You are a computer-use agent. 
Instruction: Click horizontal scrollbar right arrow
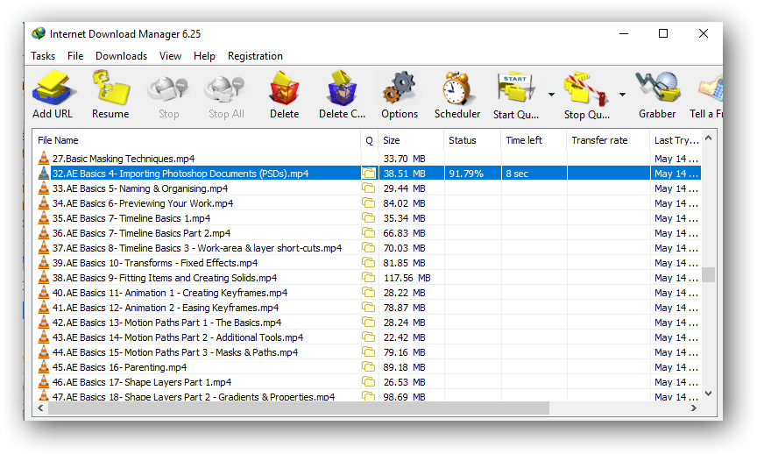point(693,408)
